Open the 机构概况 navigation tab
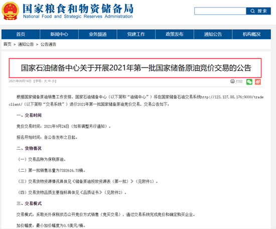This screenshot has height=229, width=276. tap(251, 34)
